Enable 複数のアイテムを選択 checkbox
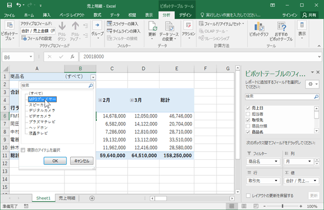 (x=23, y=150)
